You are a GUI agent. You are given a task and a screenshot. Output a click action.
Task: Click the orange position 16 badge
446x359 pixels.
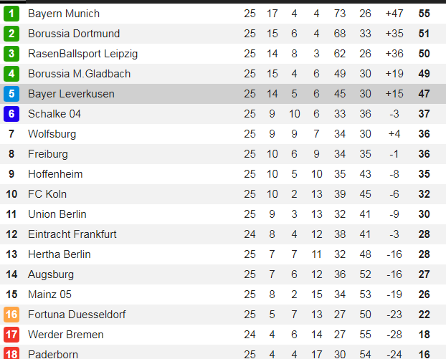tap(11, 315)
